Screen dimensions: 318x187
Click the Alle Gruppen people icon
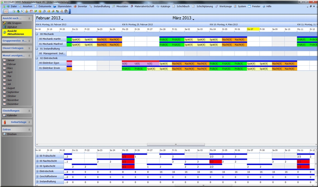click(x=4, y=23)
